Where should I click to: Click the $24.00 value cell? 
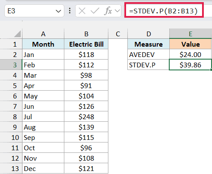click(x=190, y=54)
